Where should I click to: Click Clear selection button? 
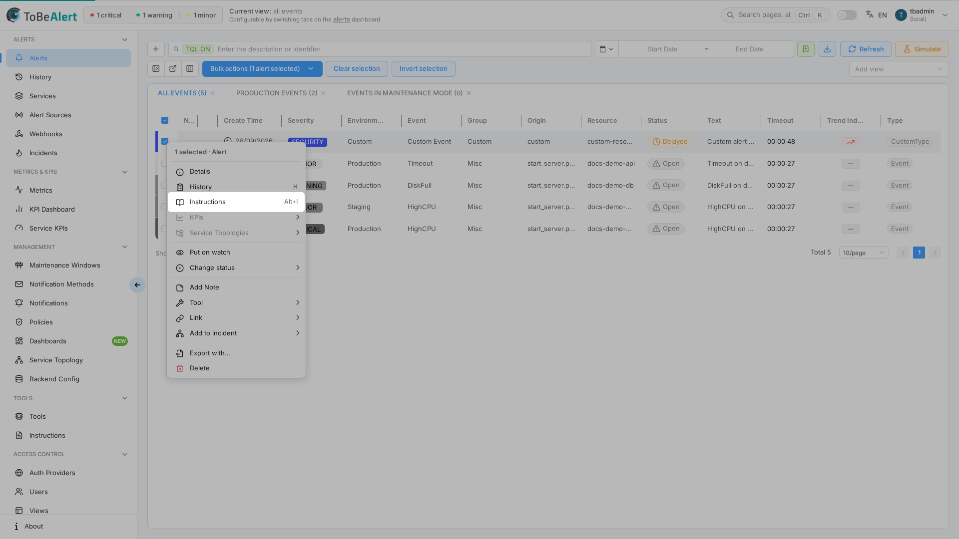click(x=357, y=69)
